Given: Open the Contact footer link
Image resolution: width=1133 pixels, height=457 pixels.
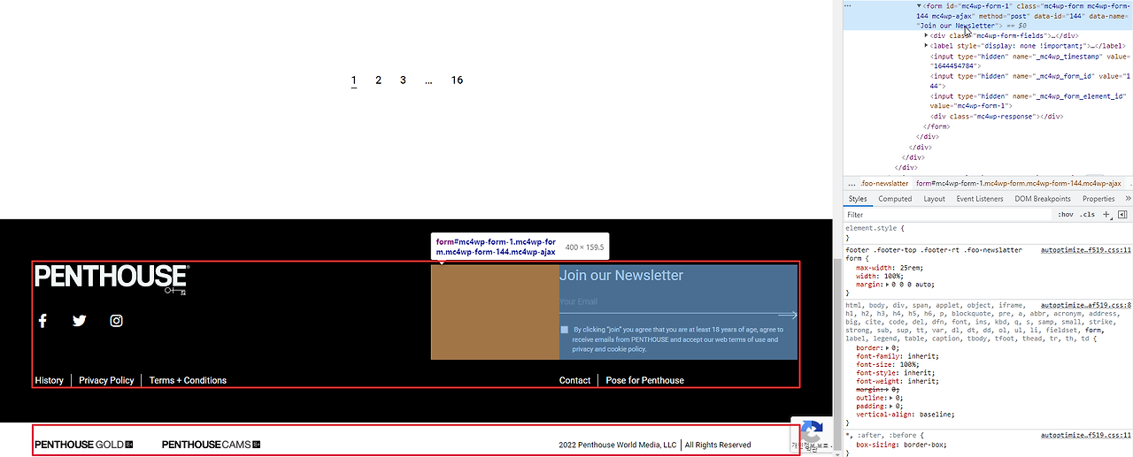Looking at the screenshot, I should [574, 380].
